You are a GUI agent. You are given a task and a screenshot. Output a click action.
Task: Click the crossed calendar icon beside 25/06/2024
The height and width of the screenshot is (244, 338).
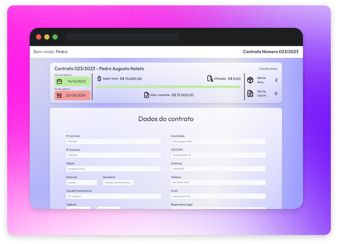[x=60, y=95]
